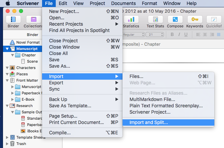Click the Binder toolbar icon
Screen dimensions: 224x148
tap(13, 19)
